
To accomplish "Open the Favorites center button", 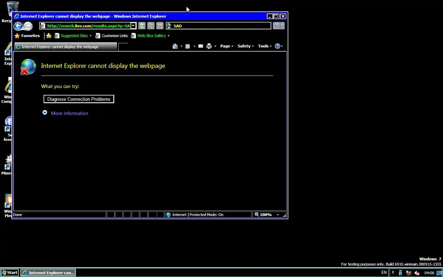I will pos(27,36).
